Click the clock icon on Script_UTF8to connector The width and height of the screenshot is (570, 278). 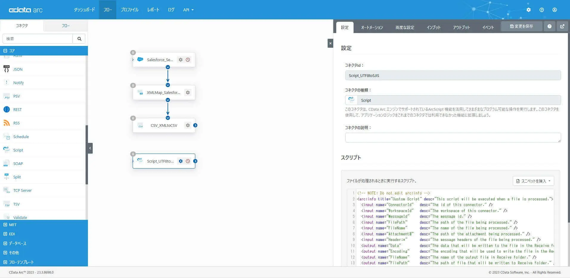coord(188,161)
